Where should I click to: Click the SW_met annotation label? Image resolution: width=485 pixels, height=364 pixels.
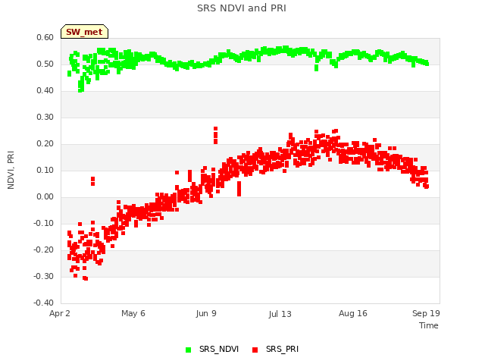[x=84, y=32]
